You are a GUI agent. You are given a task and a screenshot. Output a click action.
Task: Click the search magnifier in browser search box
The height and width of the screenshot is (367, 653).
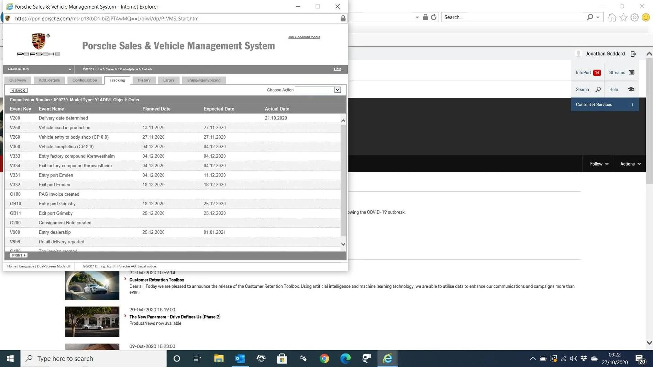point(590,17)
